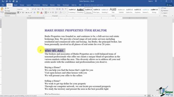Increase the paragraph indent

(x=60, y=9)
